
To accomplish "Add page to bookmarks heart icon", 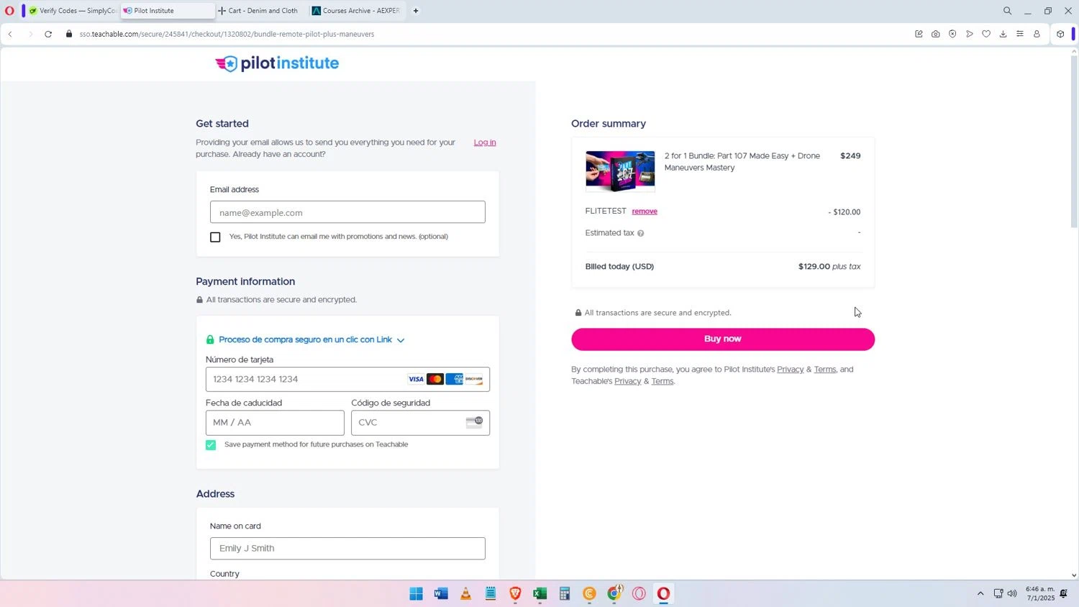I will [x=986, y=34].
